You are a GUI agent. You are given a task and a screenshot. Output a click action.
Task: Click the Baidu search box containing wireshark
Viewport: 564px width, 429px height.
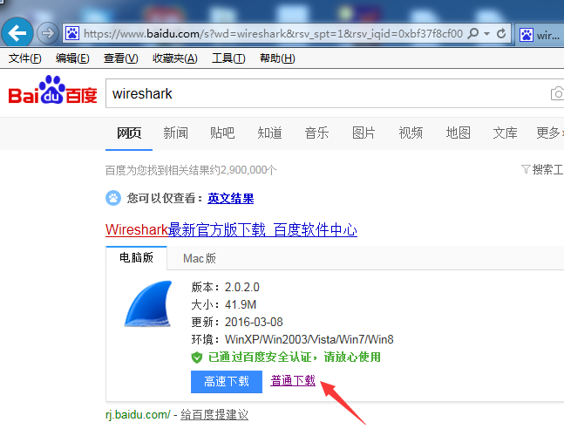click(x=323, y=93)
